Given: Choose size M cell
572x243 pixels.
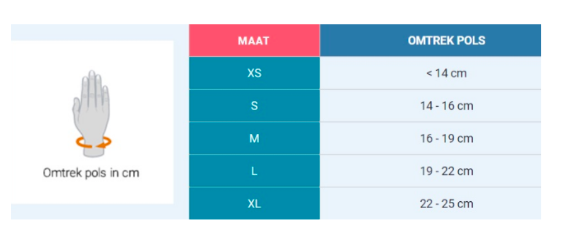Looking at the screenshot, I should point(254,138).
